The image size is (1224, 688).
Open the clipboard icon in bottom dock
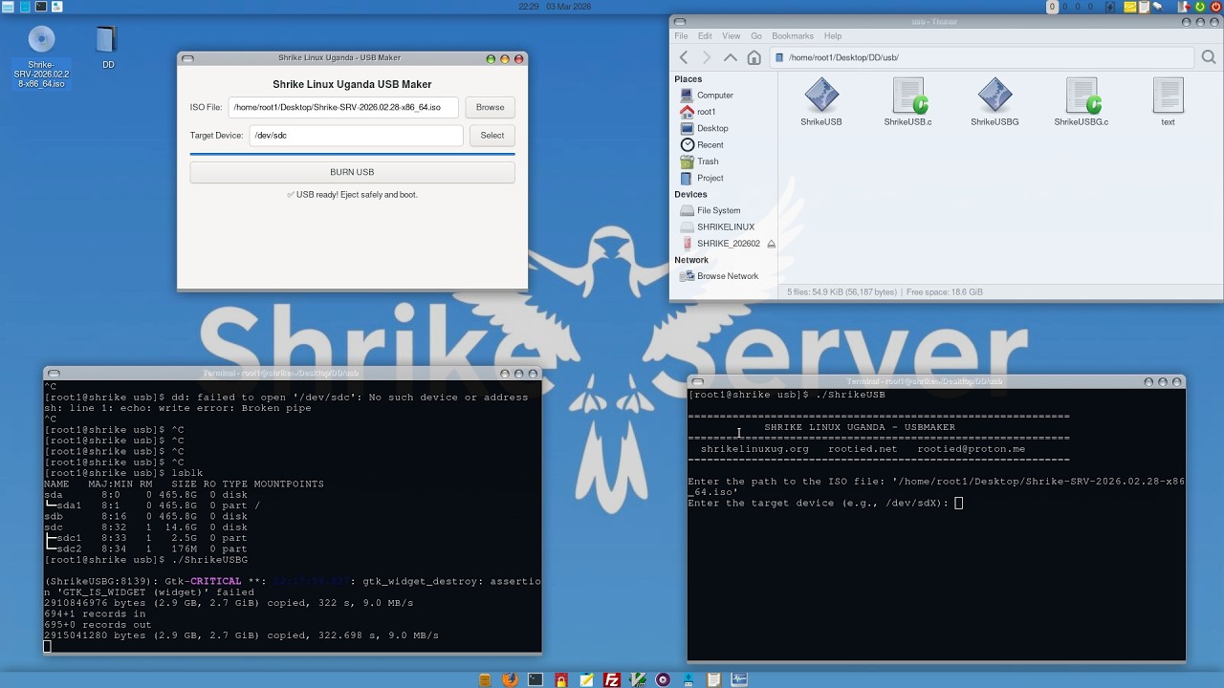[713, 679]
